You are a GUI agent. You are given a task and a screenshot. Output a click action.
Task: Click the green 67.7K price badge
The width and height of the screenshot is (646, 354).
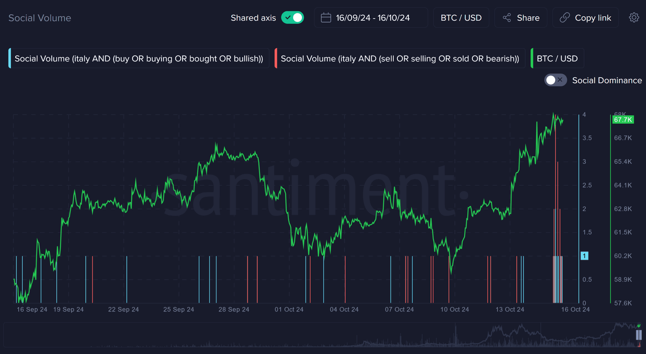pos(622,120)
